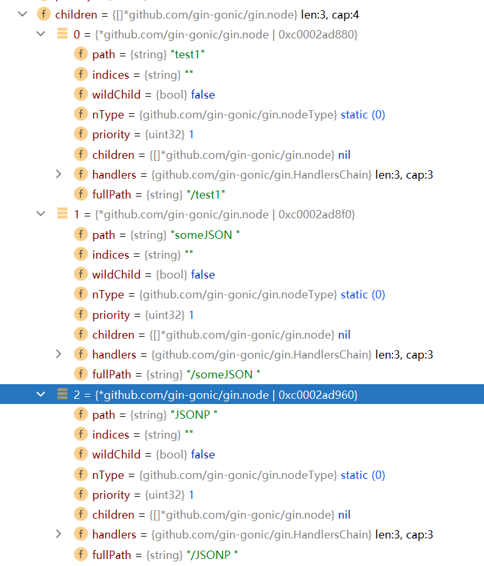Viewport: 484px width, 566px height.
Task: Click nType "static (0)" value in element 1
Action: pyautogui.click(x=363, y=295)
